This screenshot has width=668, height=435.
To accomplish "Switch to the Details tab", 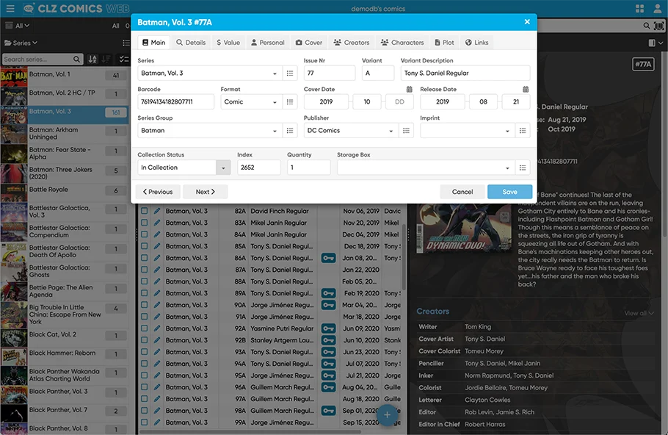I will 191,43.
